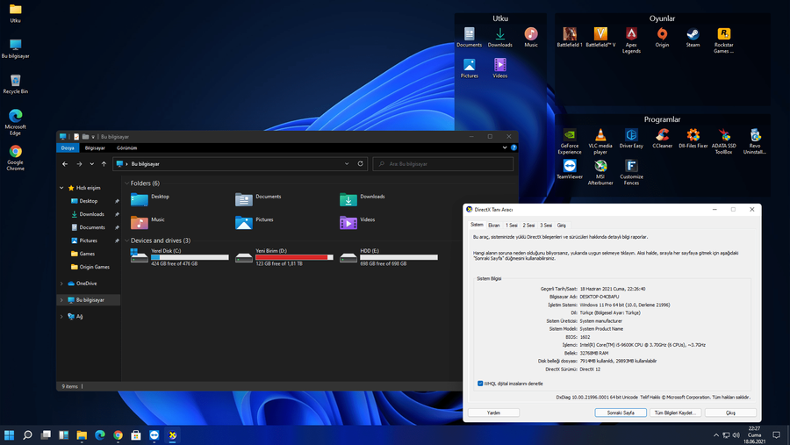Open VLC media player icon
Viewport: 790px width, 445px height.
600,136
